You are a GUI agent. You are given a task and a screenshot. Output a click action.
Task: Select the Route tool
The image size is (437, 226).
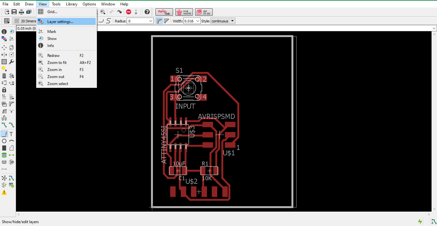4,125
